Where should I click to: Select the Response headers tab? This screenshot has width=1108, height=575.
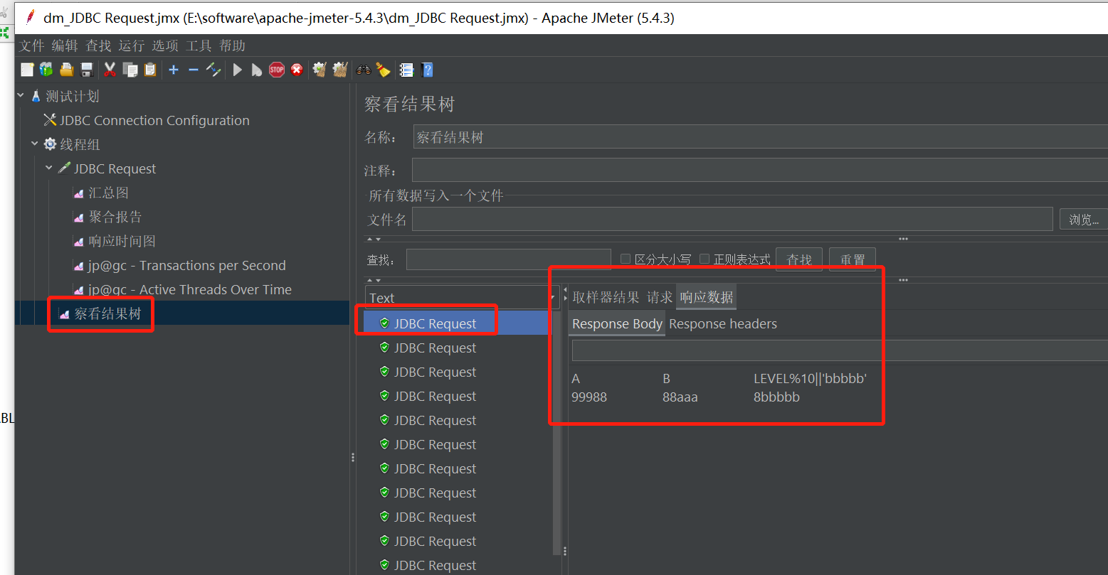tap(723, 323)
